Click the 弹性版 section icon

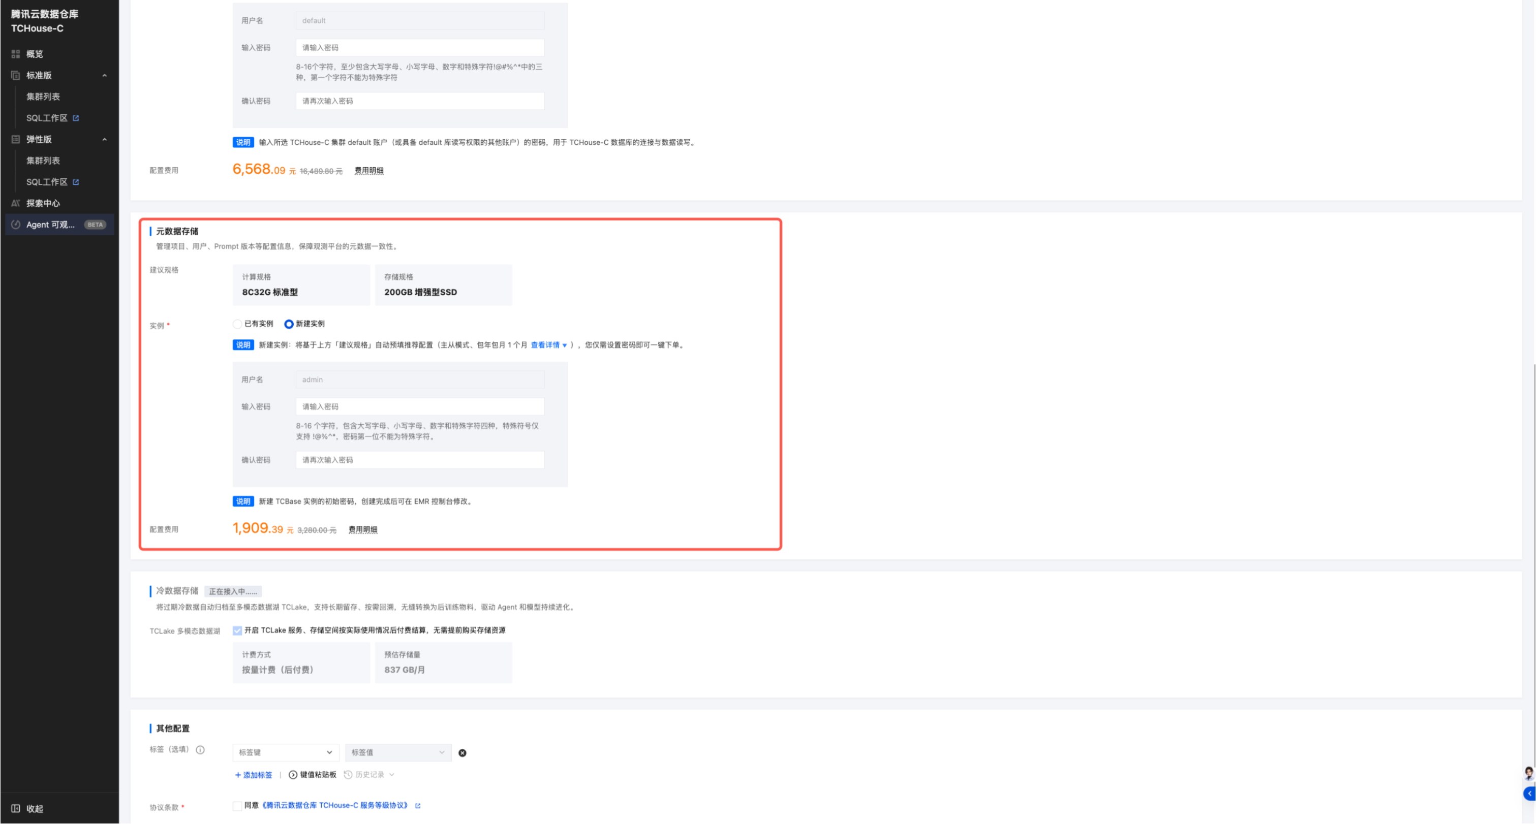(16, 139)
